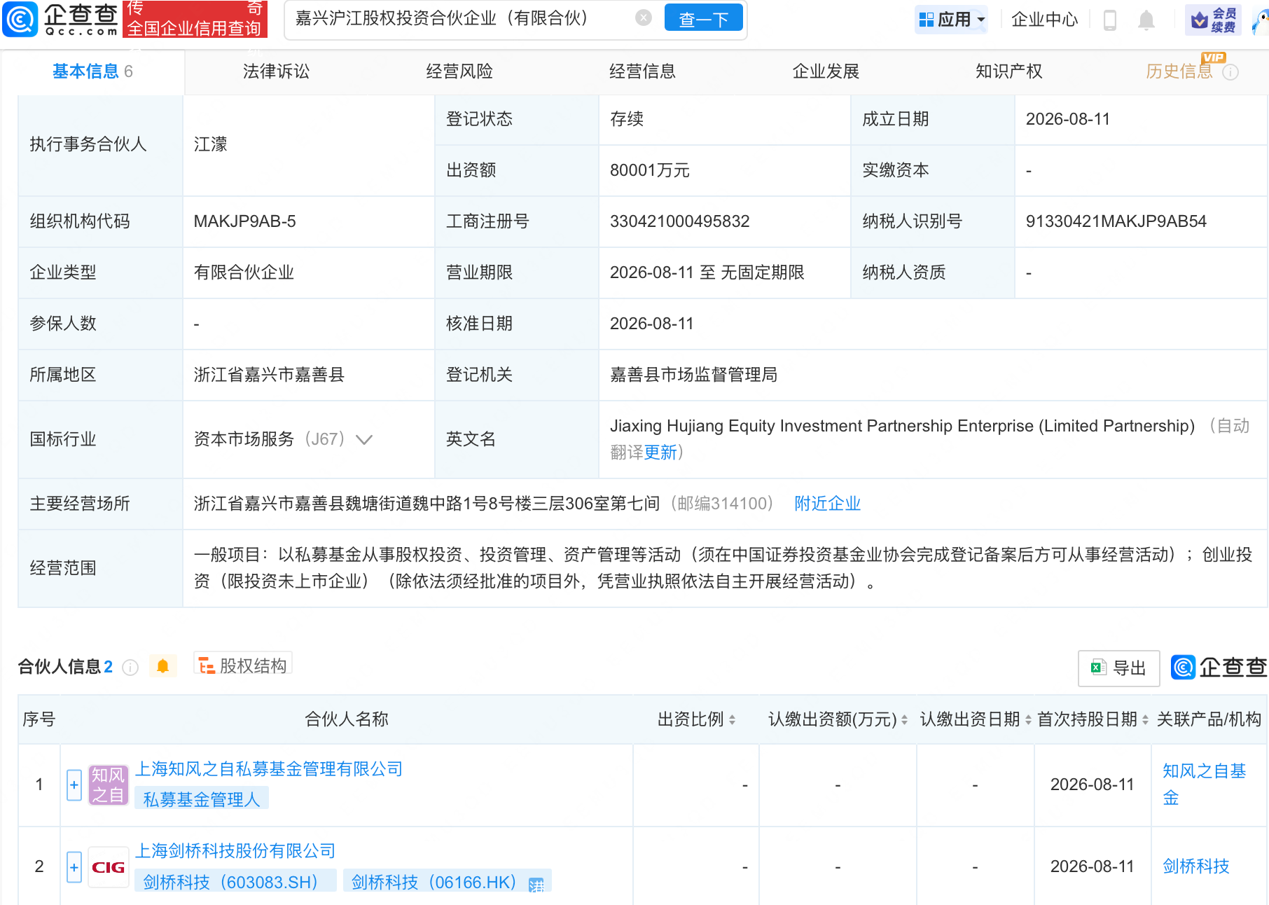Click the 剑桥科技（603083.SH） stock tag
This screenshot has height=905, width=1269.
[235, 882]
